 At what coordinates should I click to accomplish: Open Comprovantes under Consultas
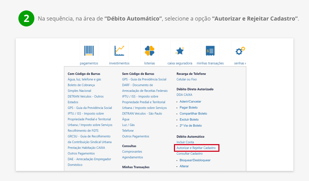point(132,152)
